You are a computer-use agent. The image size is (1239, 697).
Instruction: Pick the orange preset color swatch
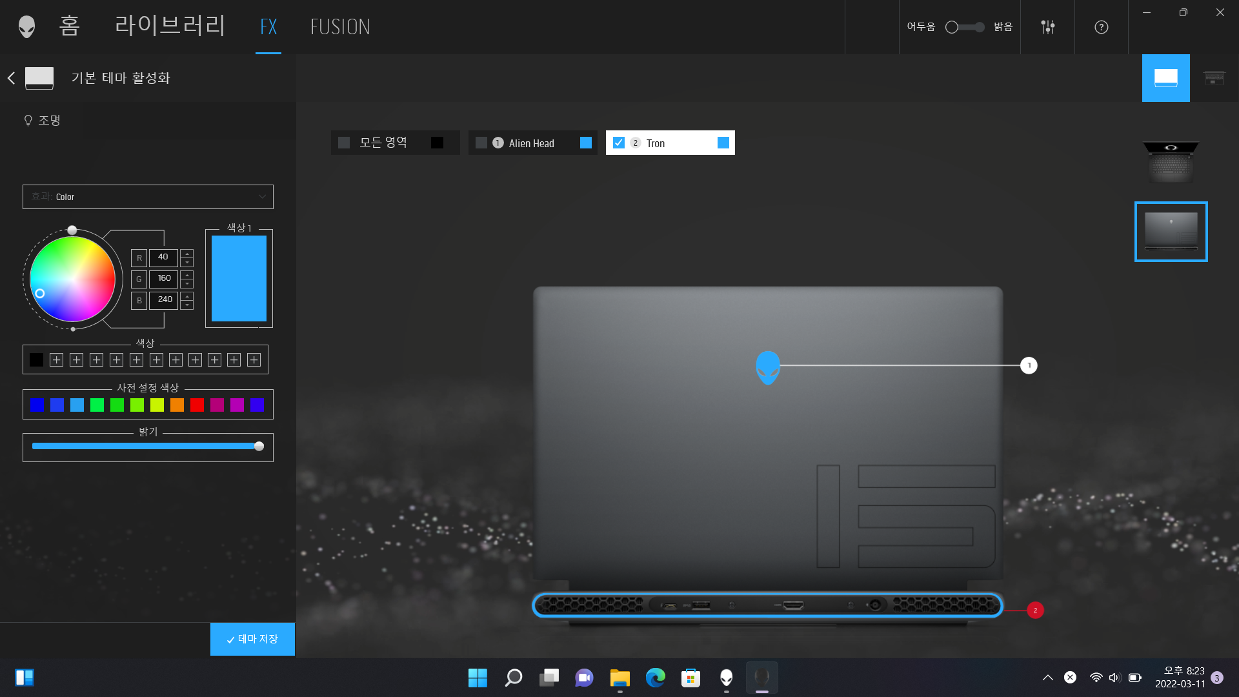tap(177, 405)
